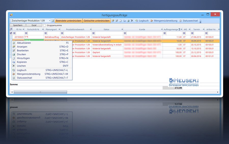
Task: Open the filter operator for the Auftragsmenge column
Action: pyautogui.click(x=165, y=33)
